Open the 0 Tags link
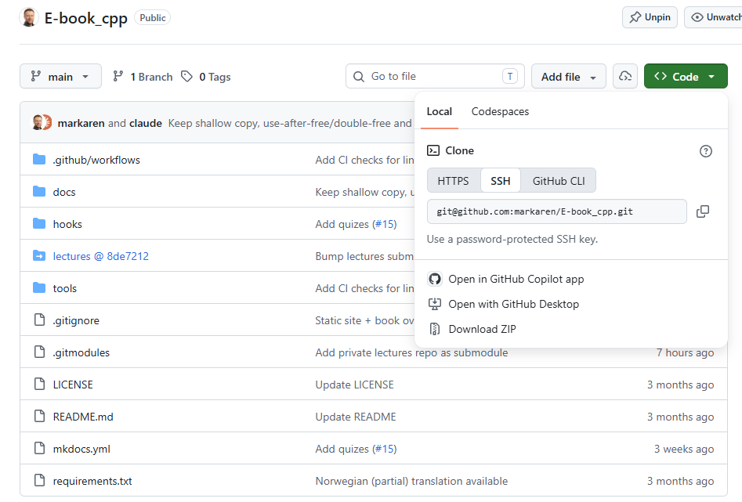The height and width of the screenshot is (502, 742). point(206,77)
